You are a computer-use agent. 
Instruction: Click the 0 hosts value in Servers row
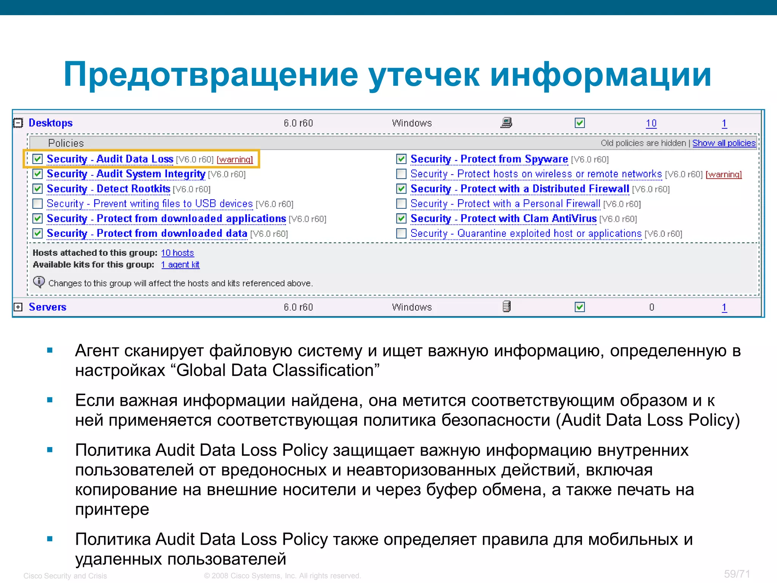pyautogui.click(x=651, y=307)
